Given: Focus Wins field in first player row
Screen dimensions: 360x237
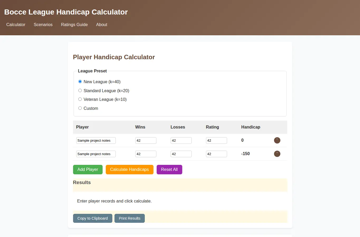Looking at the screenshot, I should click(146, 141).
